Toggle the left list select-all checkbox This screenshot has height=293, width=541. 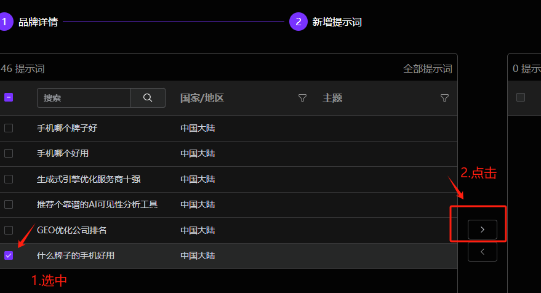click(9, 97)
